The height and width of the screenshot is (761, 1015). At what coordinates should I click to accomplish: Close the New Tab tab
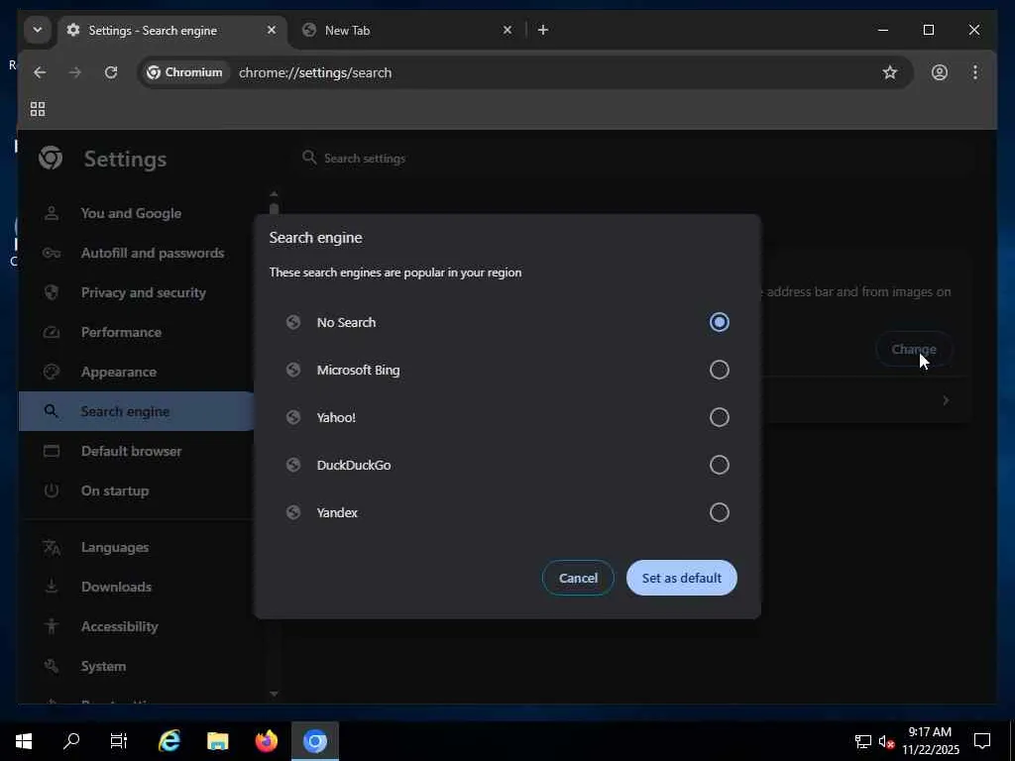507,30
